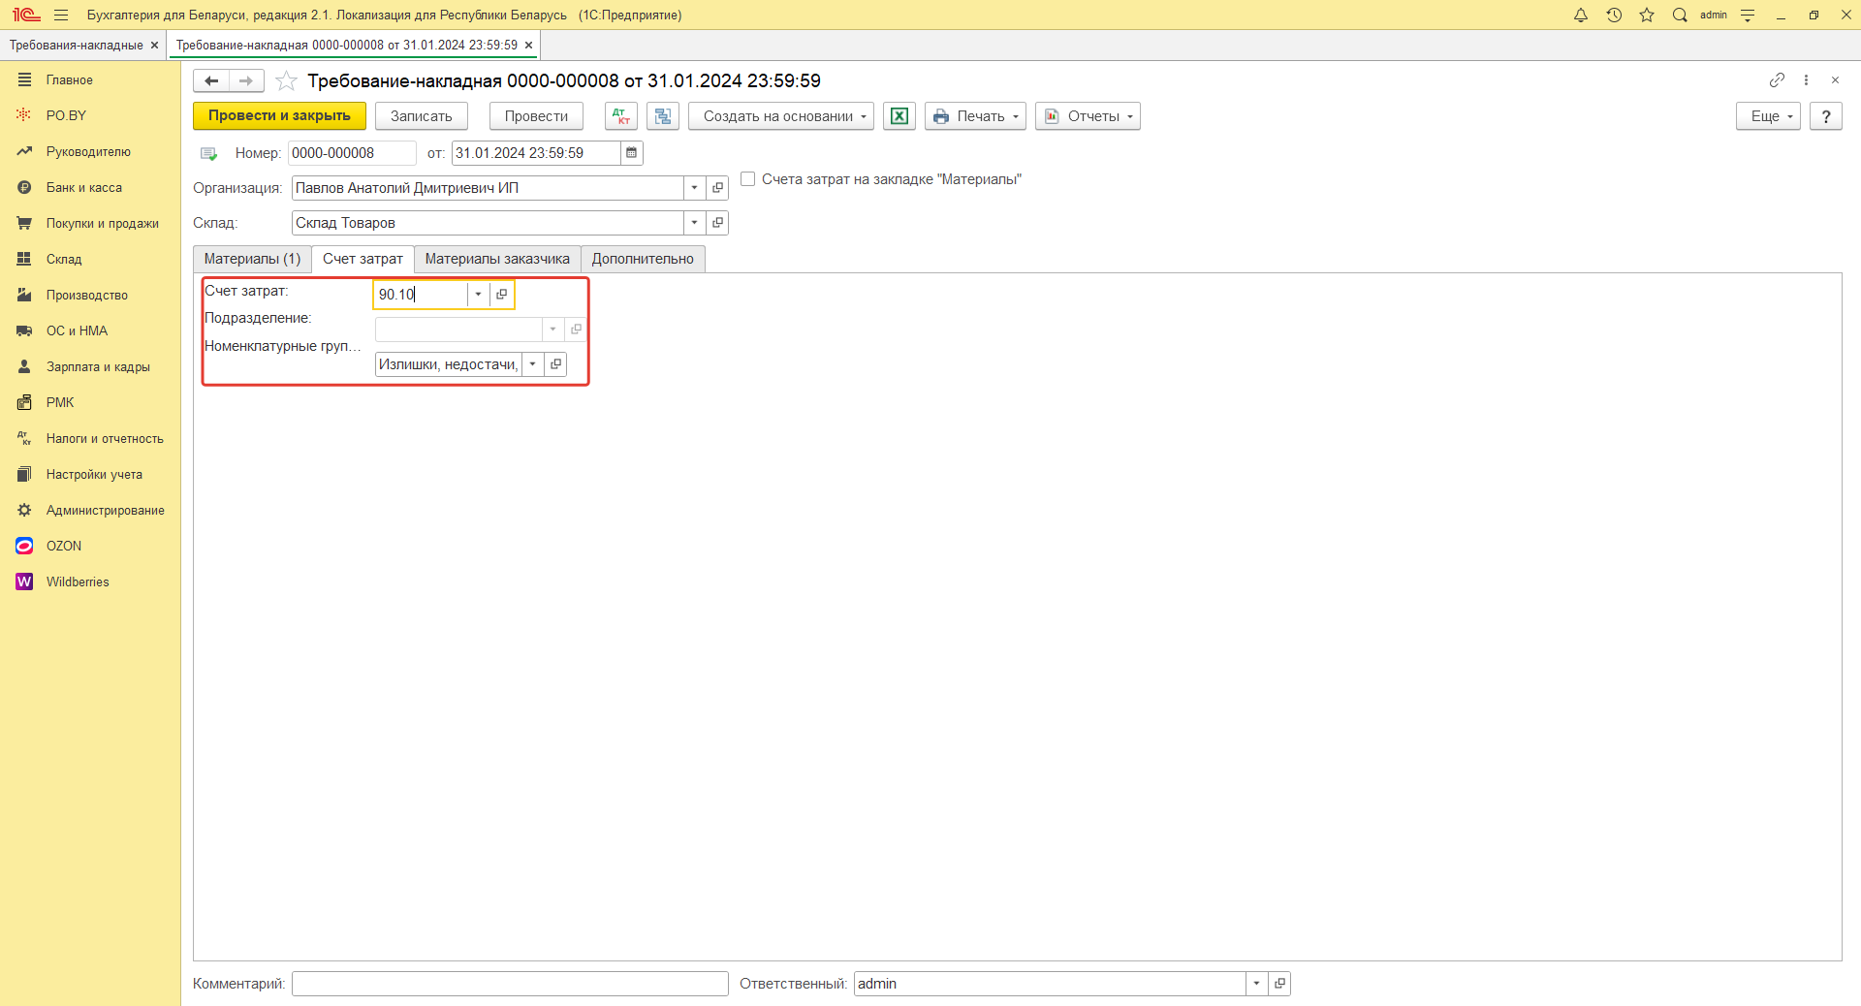Toggle Счета затрат на закладке Материалы checkbox
This screenshot has height=1006, width=1861.
pos(748,179)
